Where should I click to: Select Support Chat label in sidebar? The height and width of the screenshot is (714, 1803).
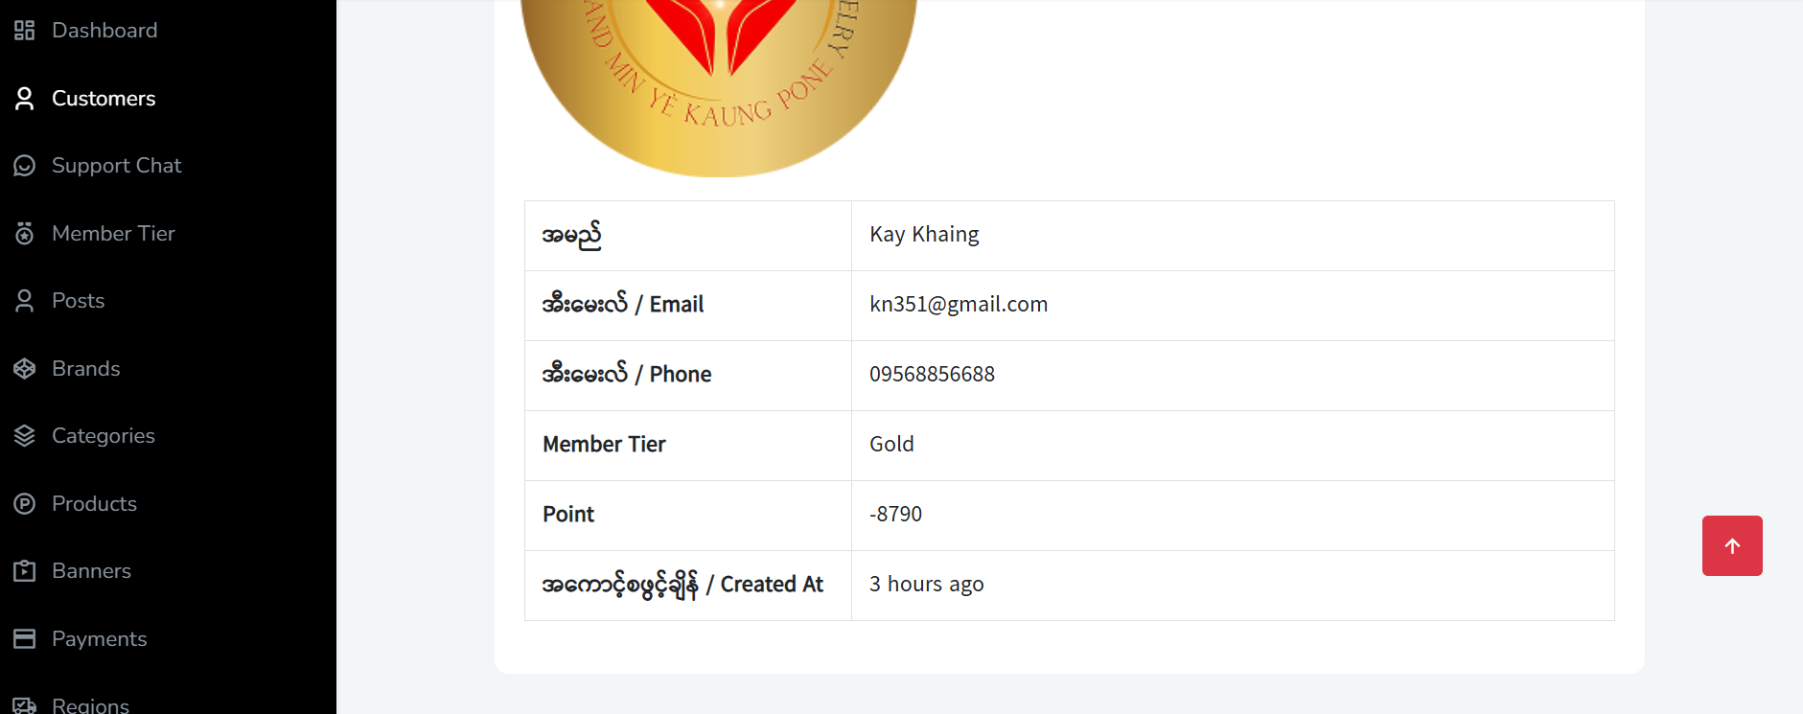coord(117,166)
